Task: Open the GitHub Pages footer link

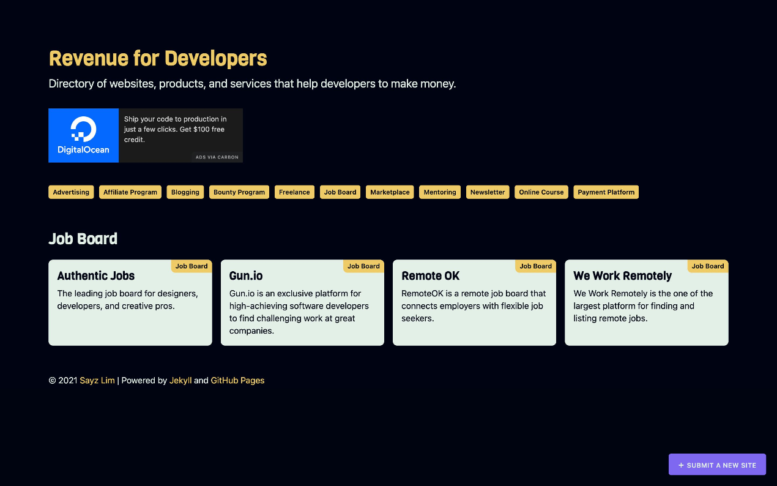Action: point(237,380)
